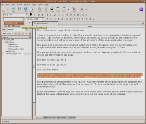Click the single exclamation emphasis icon
This screenshot has width=146, height=124.
58,19
